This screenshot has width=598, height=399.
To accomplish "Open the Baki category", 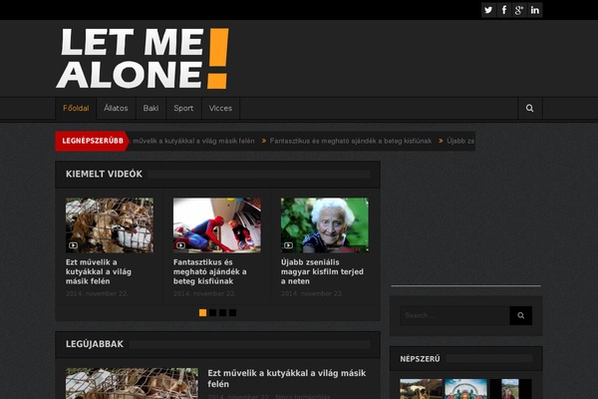I will tap(151, 108).
